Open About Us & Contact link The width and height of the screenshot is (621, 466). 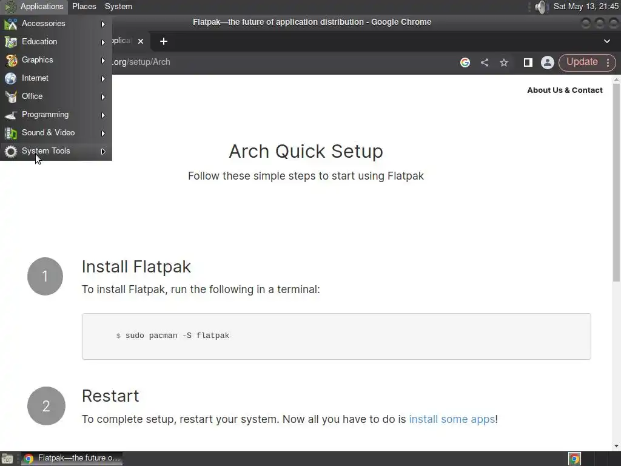pos(565,90)
